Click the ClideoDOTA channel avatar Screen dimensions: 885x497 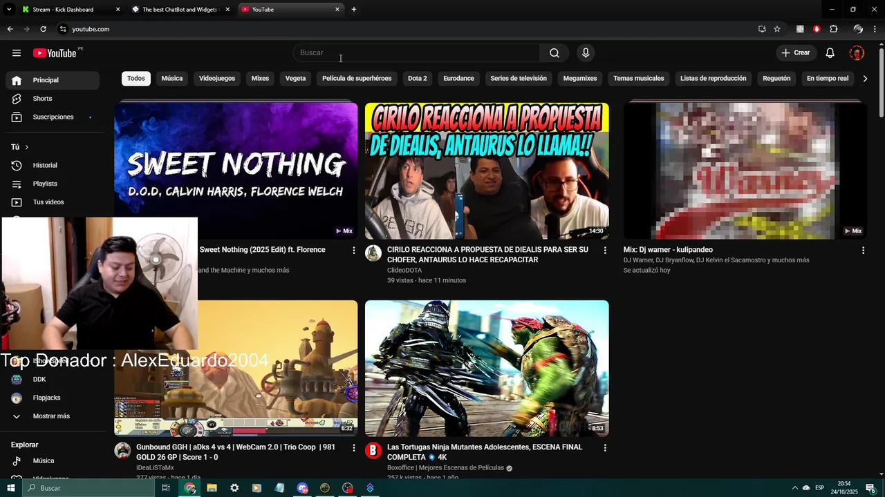373,253
